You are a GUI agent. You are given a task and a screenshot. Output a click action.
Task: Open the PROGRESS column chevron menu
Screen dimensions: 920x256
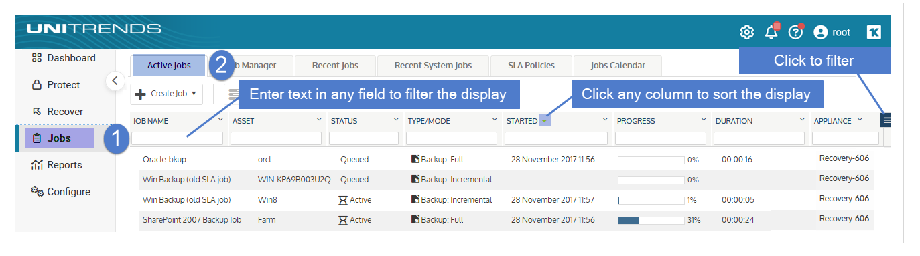(x=704, y=120)
